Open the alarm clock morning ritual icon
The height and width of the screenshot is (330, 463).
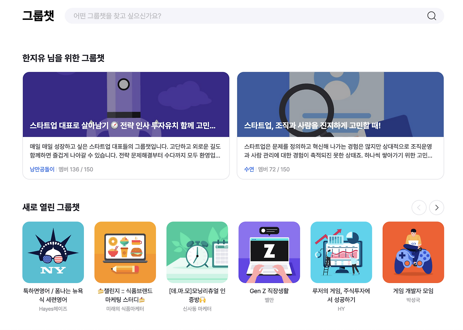pyautogui.click(x=197, y=252)
